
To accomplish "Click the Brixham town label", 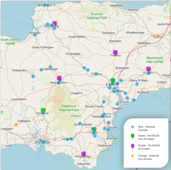I will 112,138.
